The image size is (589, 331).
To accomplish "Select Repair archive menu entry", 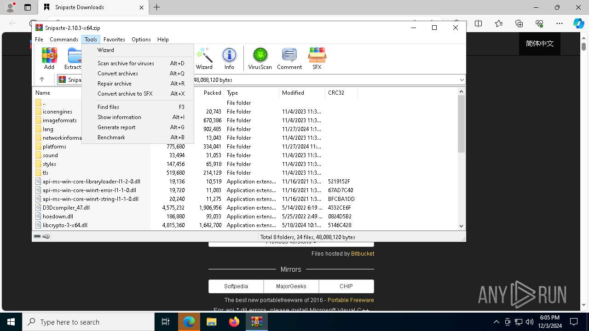I will coord(138,84).
